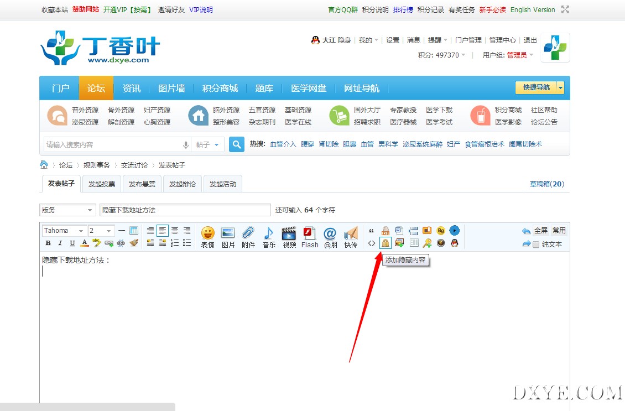Insert image using the 图片 icon
Screen dimensions: 625x411
pos(228,236)
